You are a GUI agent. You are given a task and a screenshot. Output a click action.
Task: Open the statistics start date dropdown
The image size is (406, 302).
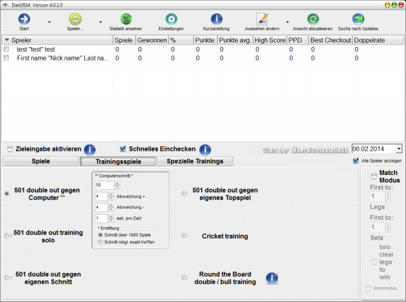pos(398,149)
